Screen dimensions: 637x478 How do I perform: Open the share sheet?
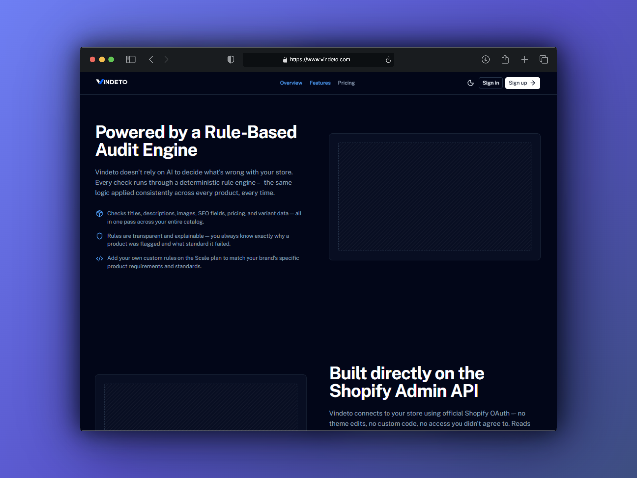[505, 59]
